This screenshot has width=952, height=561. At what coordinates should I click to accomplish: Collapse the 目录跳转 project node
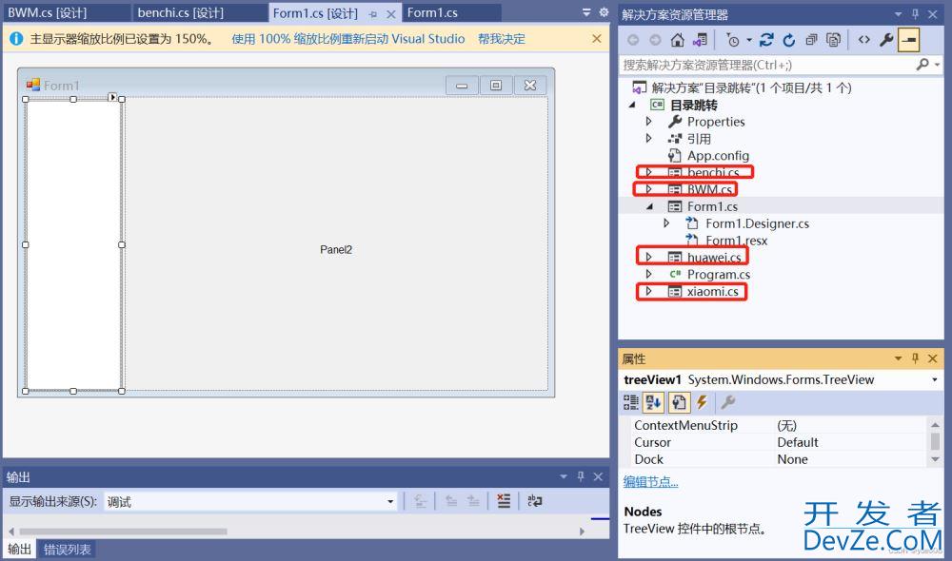coord(633,105)
